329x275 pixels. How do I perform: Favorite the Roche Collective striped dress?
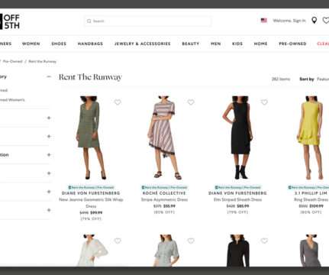tap(191, 102)
